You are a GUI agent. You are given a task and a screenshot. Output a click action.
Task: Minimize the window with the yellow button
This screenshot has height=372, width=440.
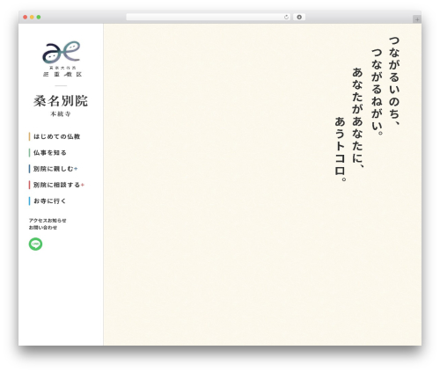click(32, 18)
